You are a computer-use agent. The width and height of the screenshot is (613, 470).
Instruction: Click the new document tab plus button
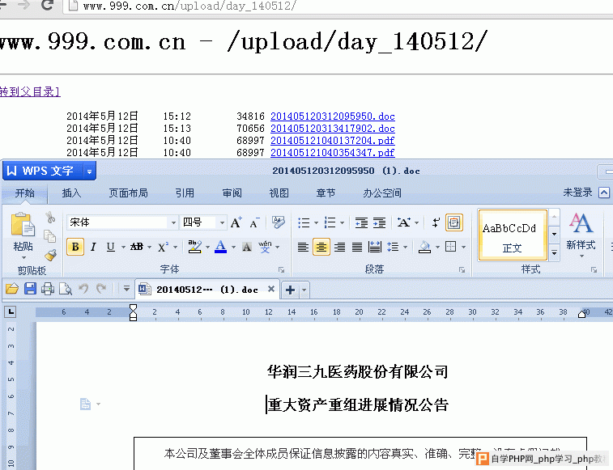click(x=290, y=290)
